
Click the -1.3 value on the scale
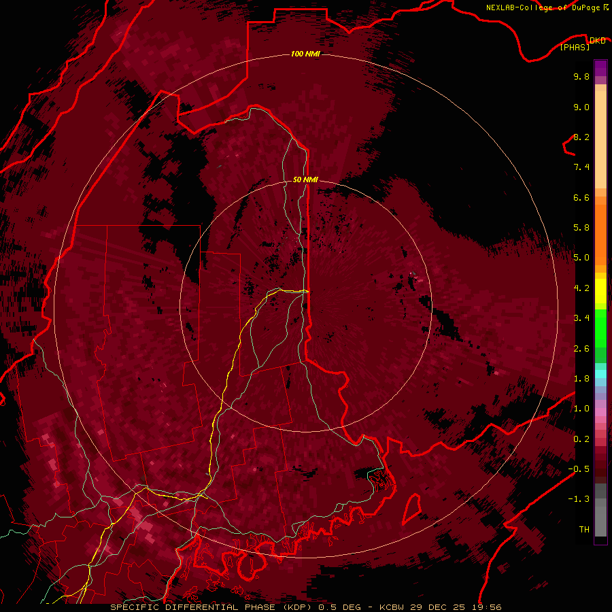click(x=579, y=499)
